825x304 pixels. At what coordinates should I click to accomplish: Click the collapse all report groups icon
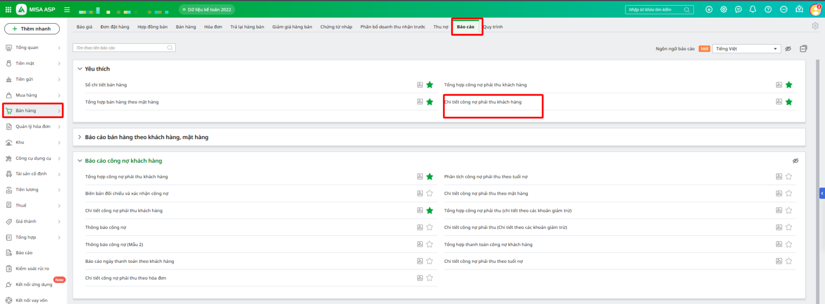(803, 48)
